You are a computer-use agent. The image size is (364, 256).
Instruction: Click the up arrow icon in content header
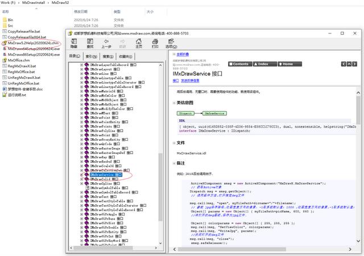pyautogui.click(x=349, y=64)
